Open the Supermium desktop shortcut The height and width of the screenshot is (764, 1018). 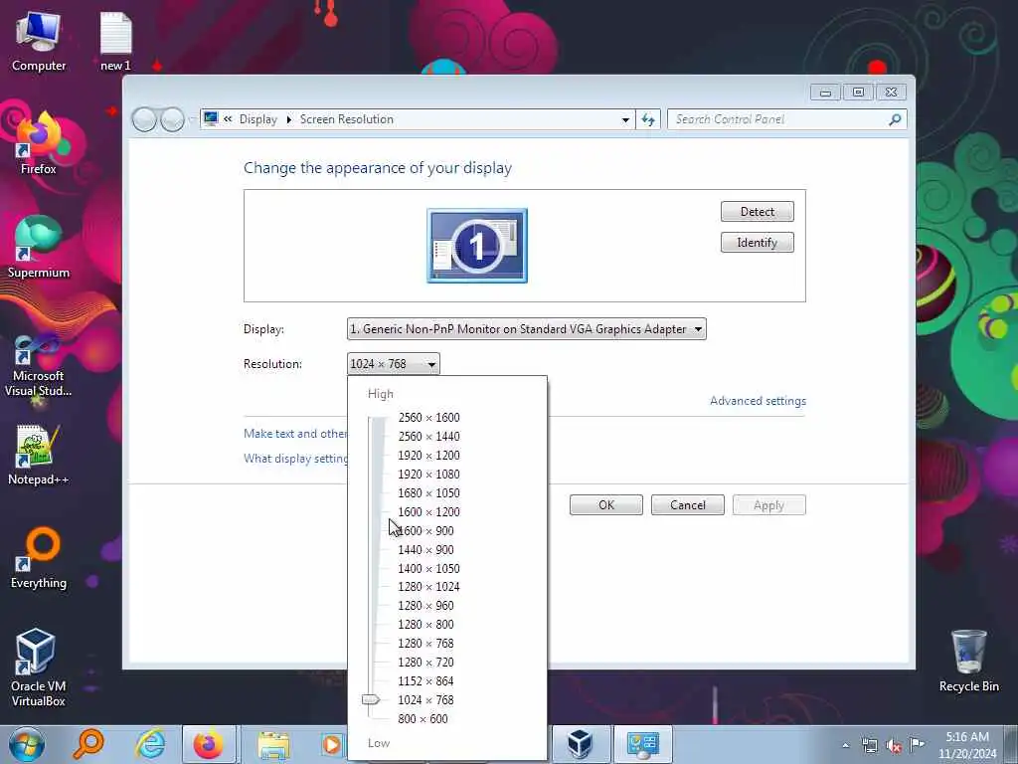tap(39, 248)
